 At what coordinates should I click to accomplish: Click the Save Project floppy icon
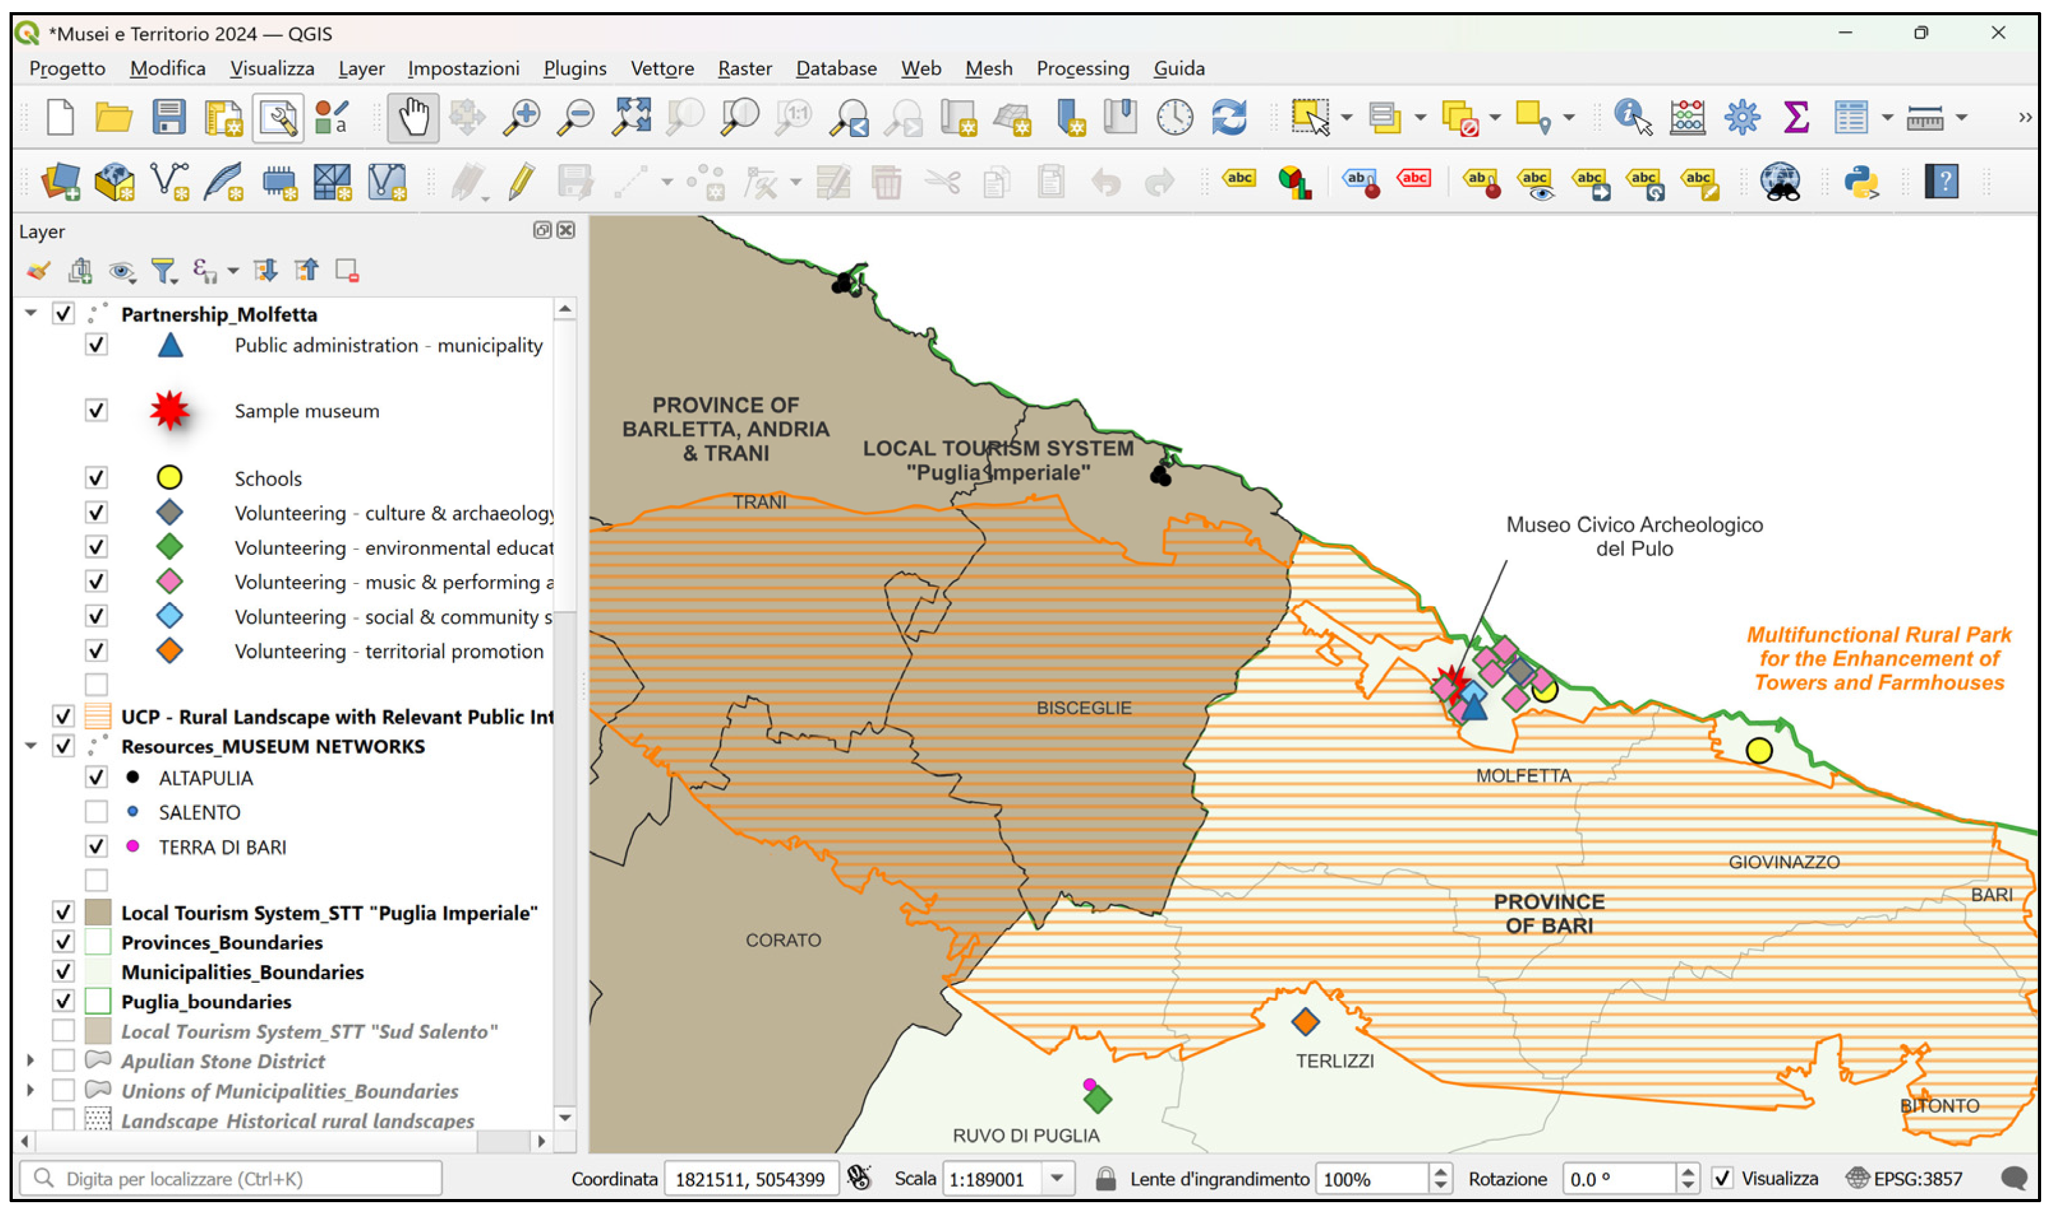(x=168, y=118)
